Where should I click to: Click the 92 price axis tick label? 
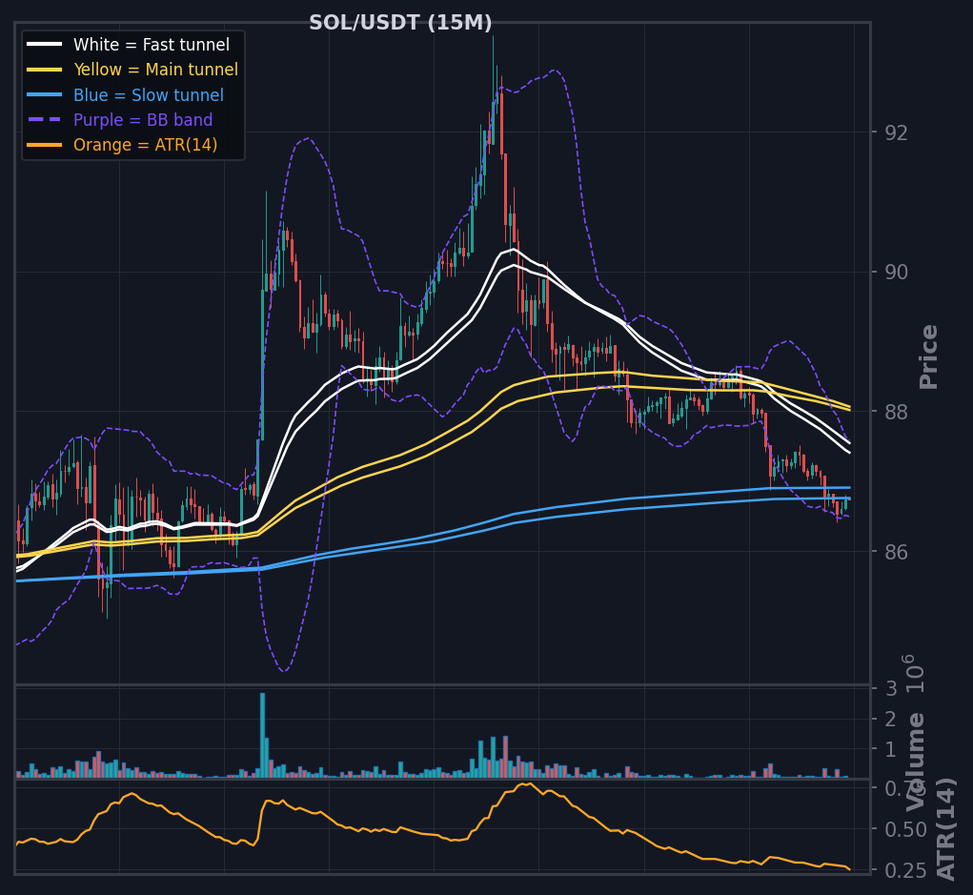[x=896, y=132]
